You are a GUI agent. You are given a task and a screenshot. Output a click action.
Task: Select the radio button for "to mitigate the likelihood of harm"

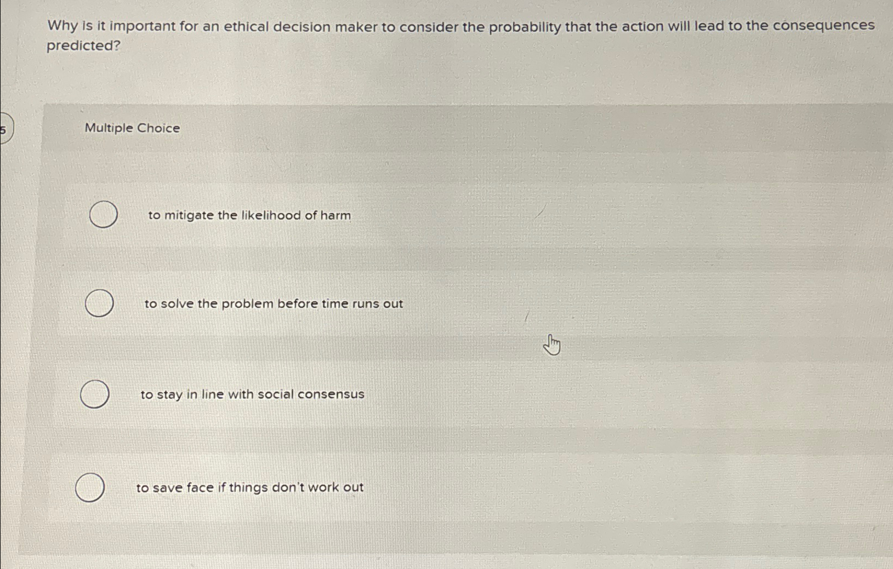coord(103,215)
